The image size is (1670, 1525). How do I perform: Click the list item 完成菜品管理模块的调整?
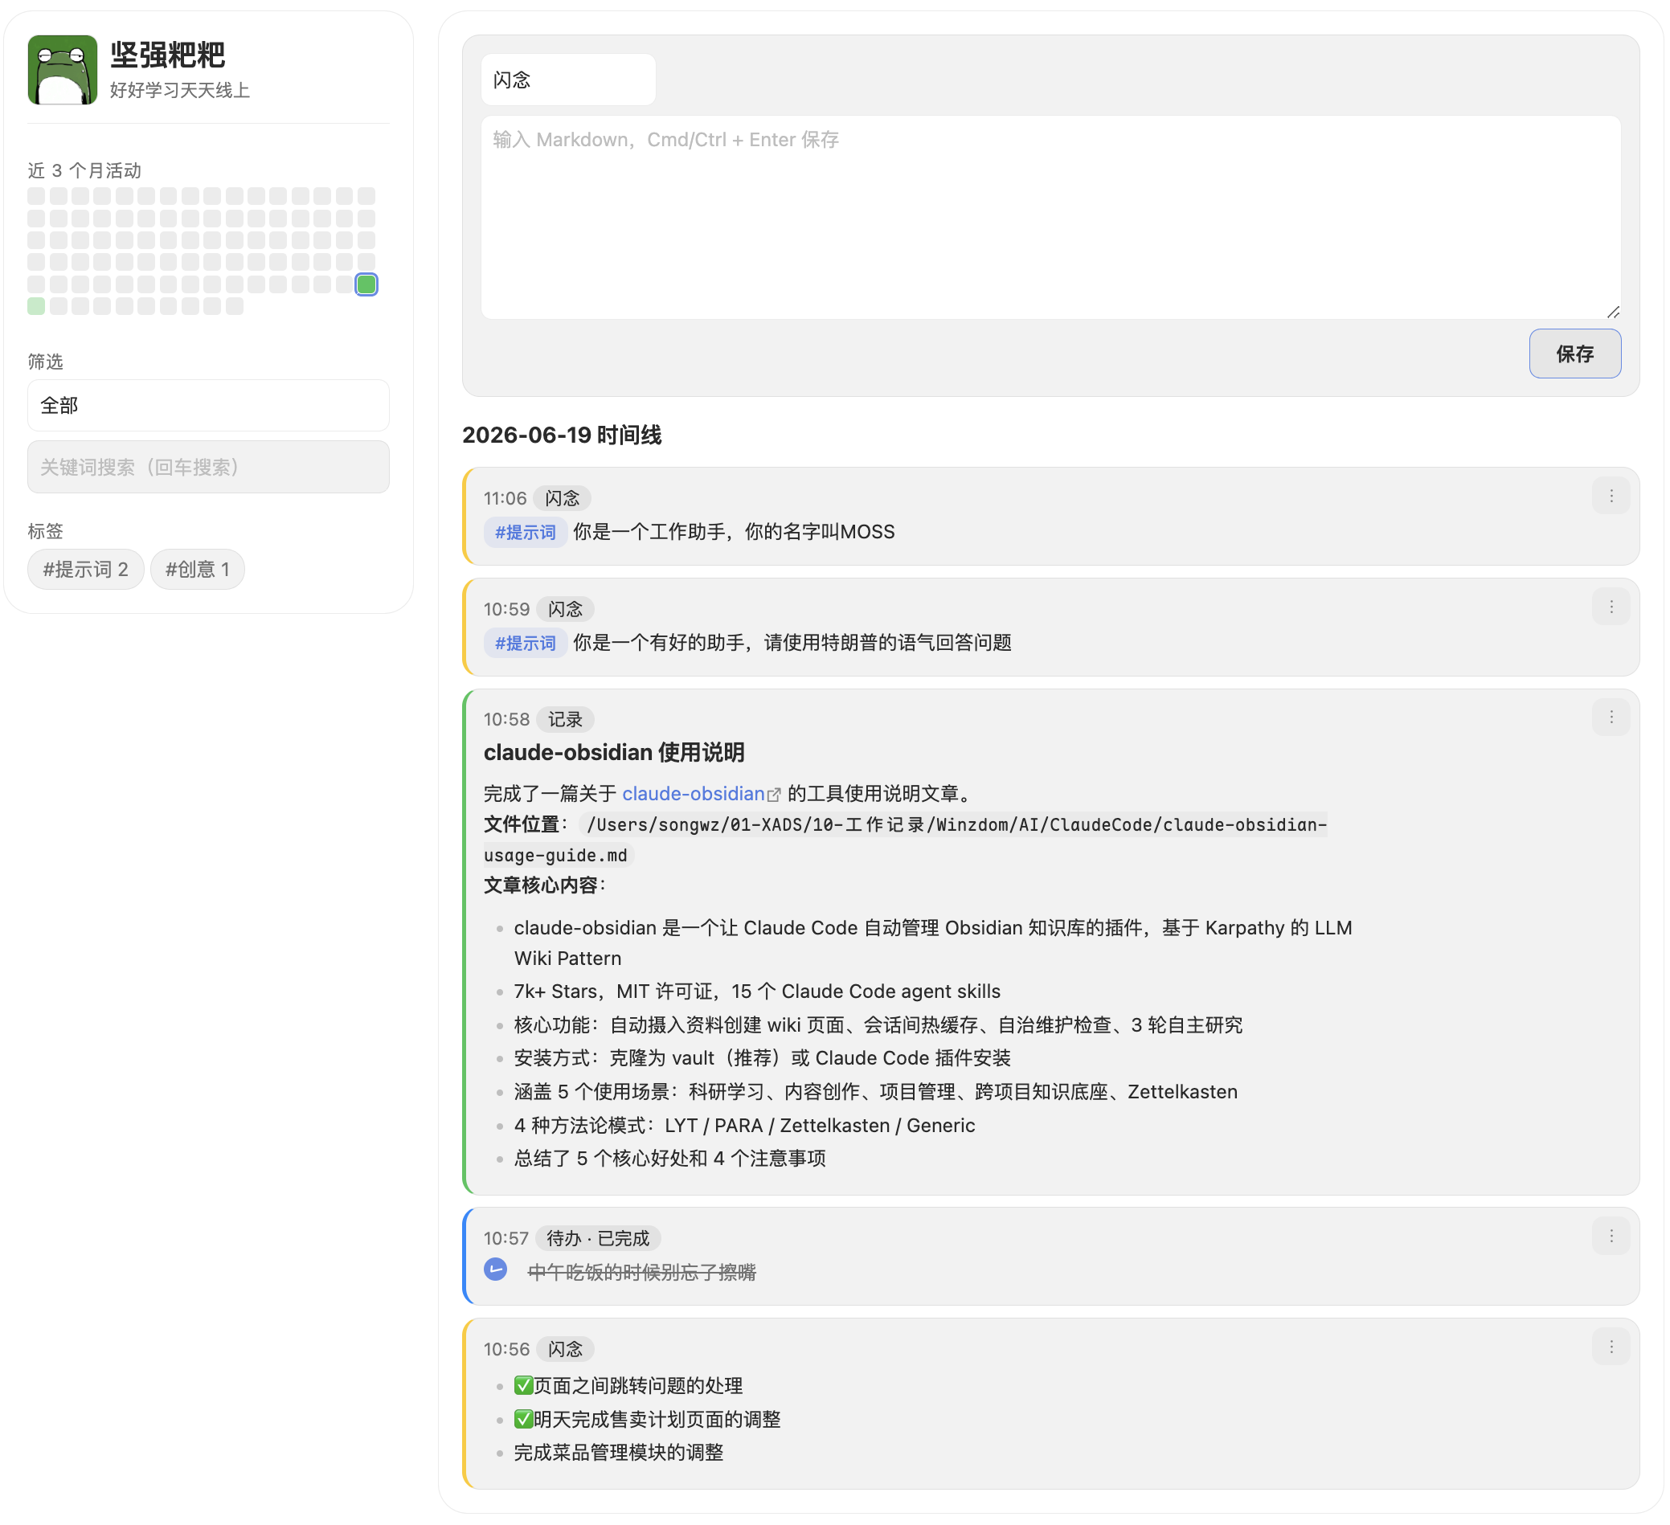(x=619, y=1452)
